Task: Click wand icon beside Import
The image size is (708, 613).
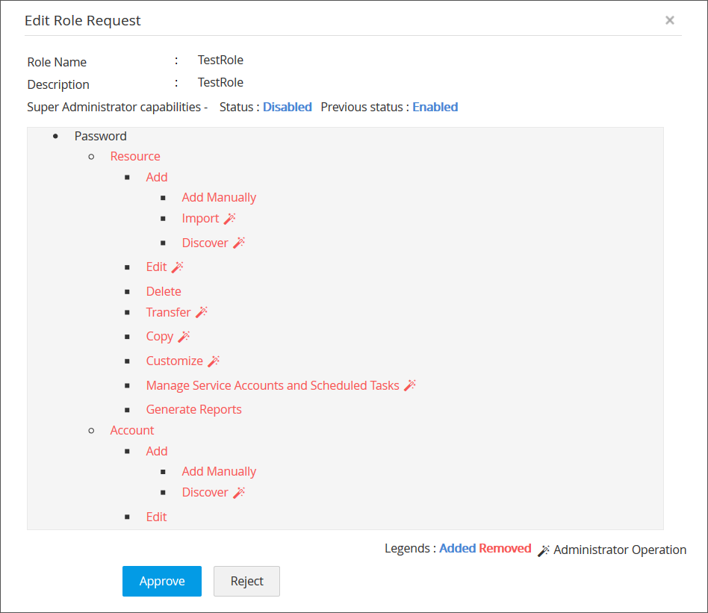Action: [230, 219]
